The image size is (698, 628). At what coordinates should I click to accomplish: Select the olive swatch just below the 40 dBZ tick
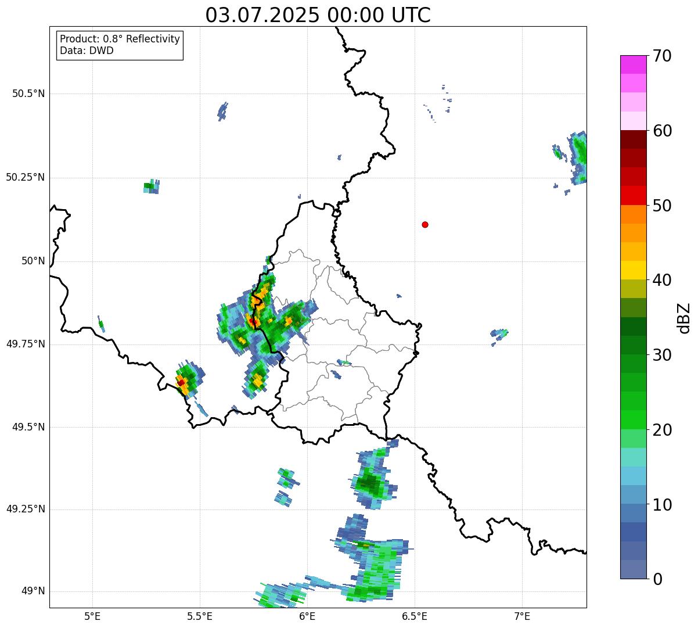pos(633,289)
